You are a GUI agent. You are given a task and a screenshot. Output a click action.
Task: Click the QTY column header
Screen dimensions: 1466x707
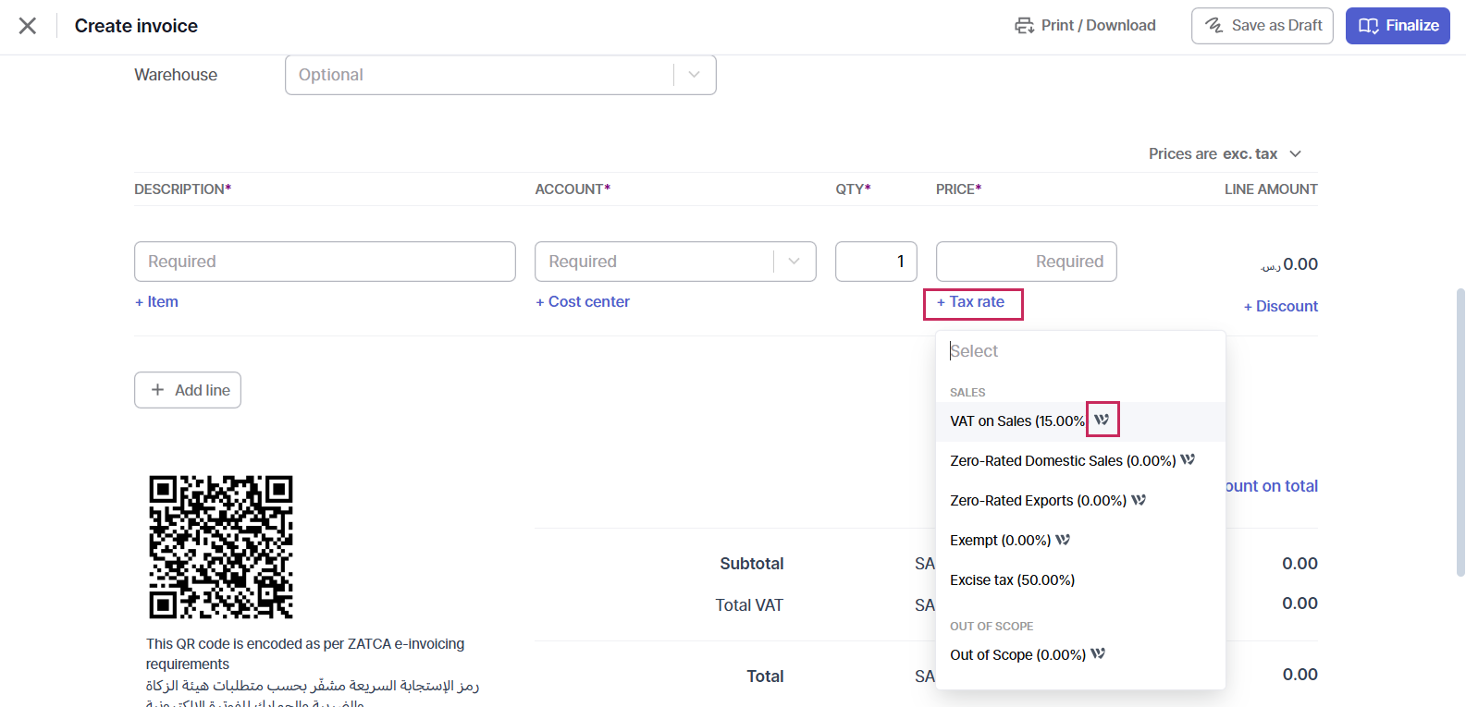tap(853, 189)
